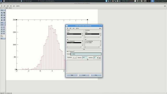
Task: Open View menu in curve fitting dialog
Action: coord(74,28)
